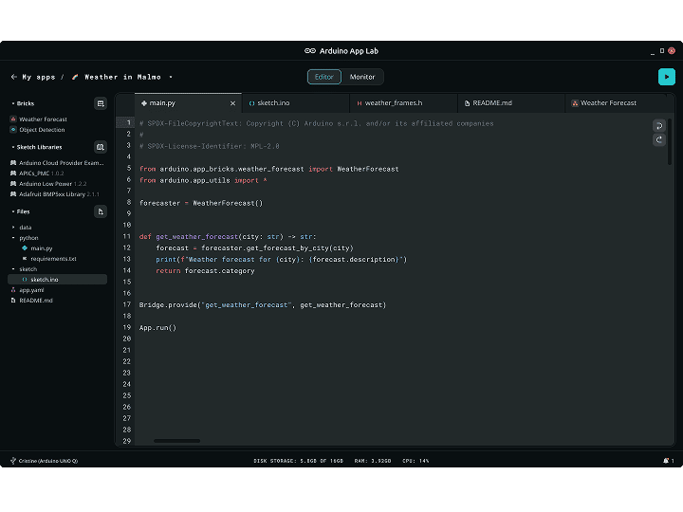Open the Weather Forecast tab

click(616, 103)
